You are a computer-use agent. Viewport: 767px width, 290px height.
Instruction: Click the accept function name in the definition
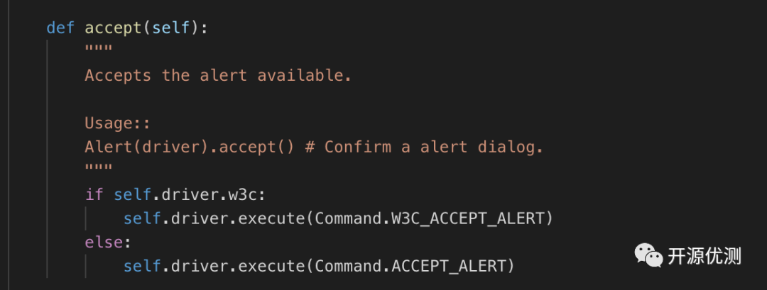[114, 28]
